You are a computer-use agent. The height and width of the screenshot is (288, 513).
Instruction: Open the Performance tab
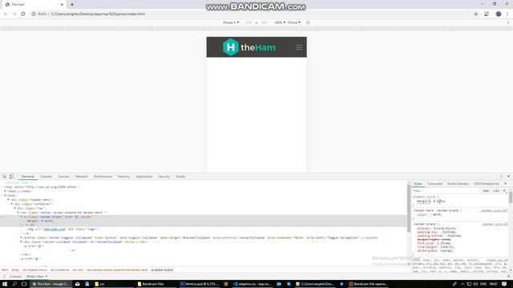103,176
